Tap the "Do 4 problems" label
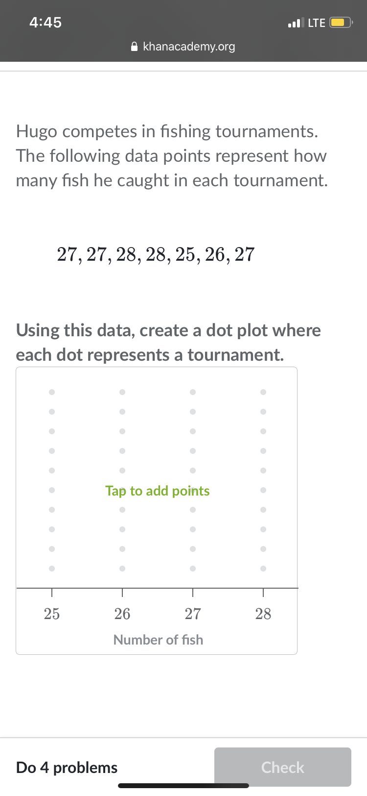367x796 pixels. pos(67,767)
